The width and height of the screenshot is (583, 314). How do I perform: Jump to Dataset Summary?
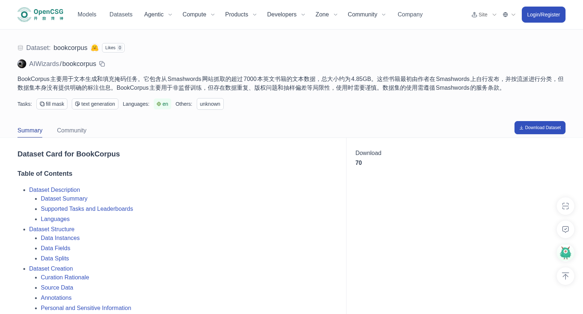[x=64, y=198]
